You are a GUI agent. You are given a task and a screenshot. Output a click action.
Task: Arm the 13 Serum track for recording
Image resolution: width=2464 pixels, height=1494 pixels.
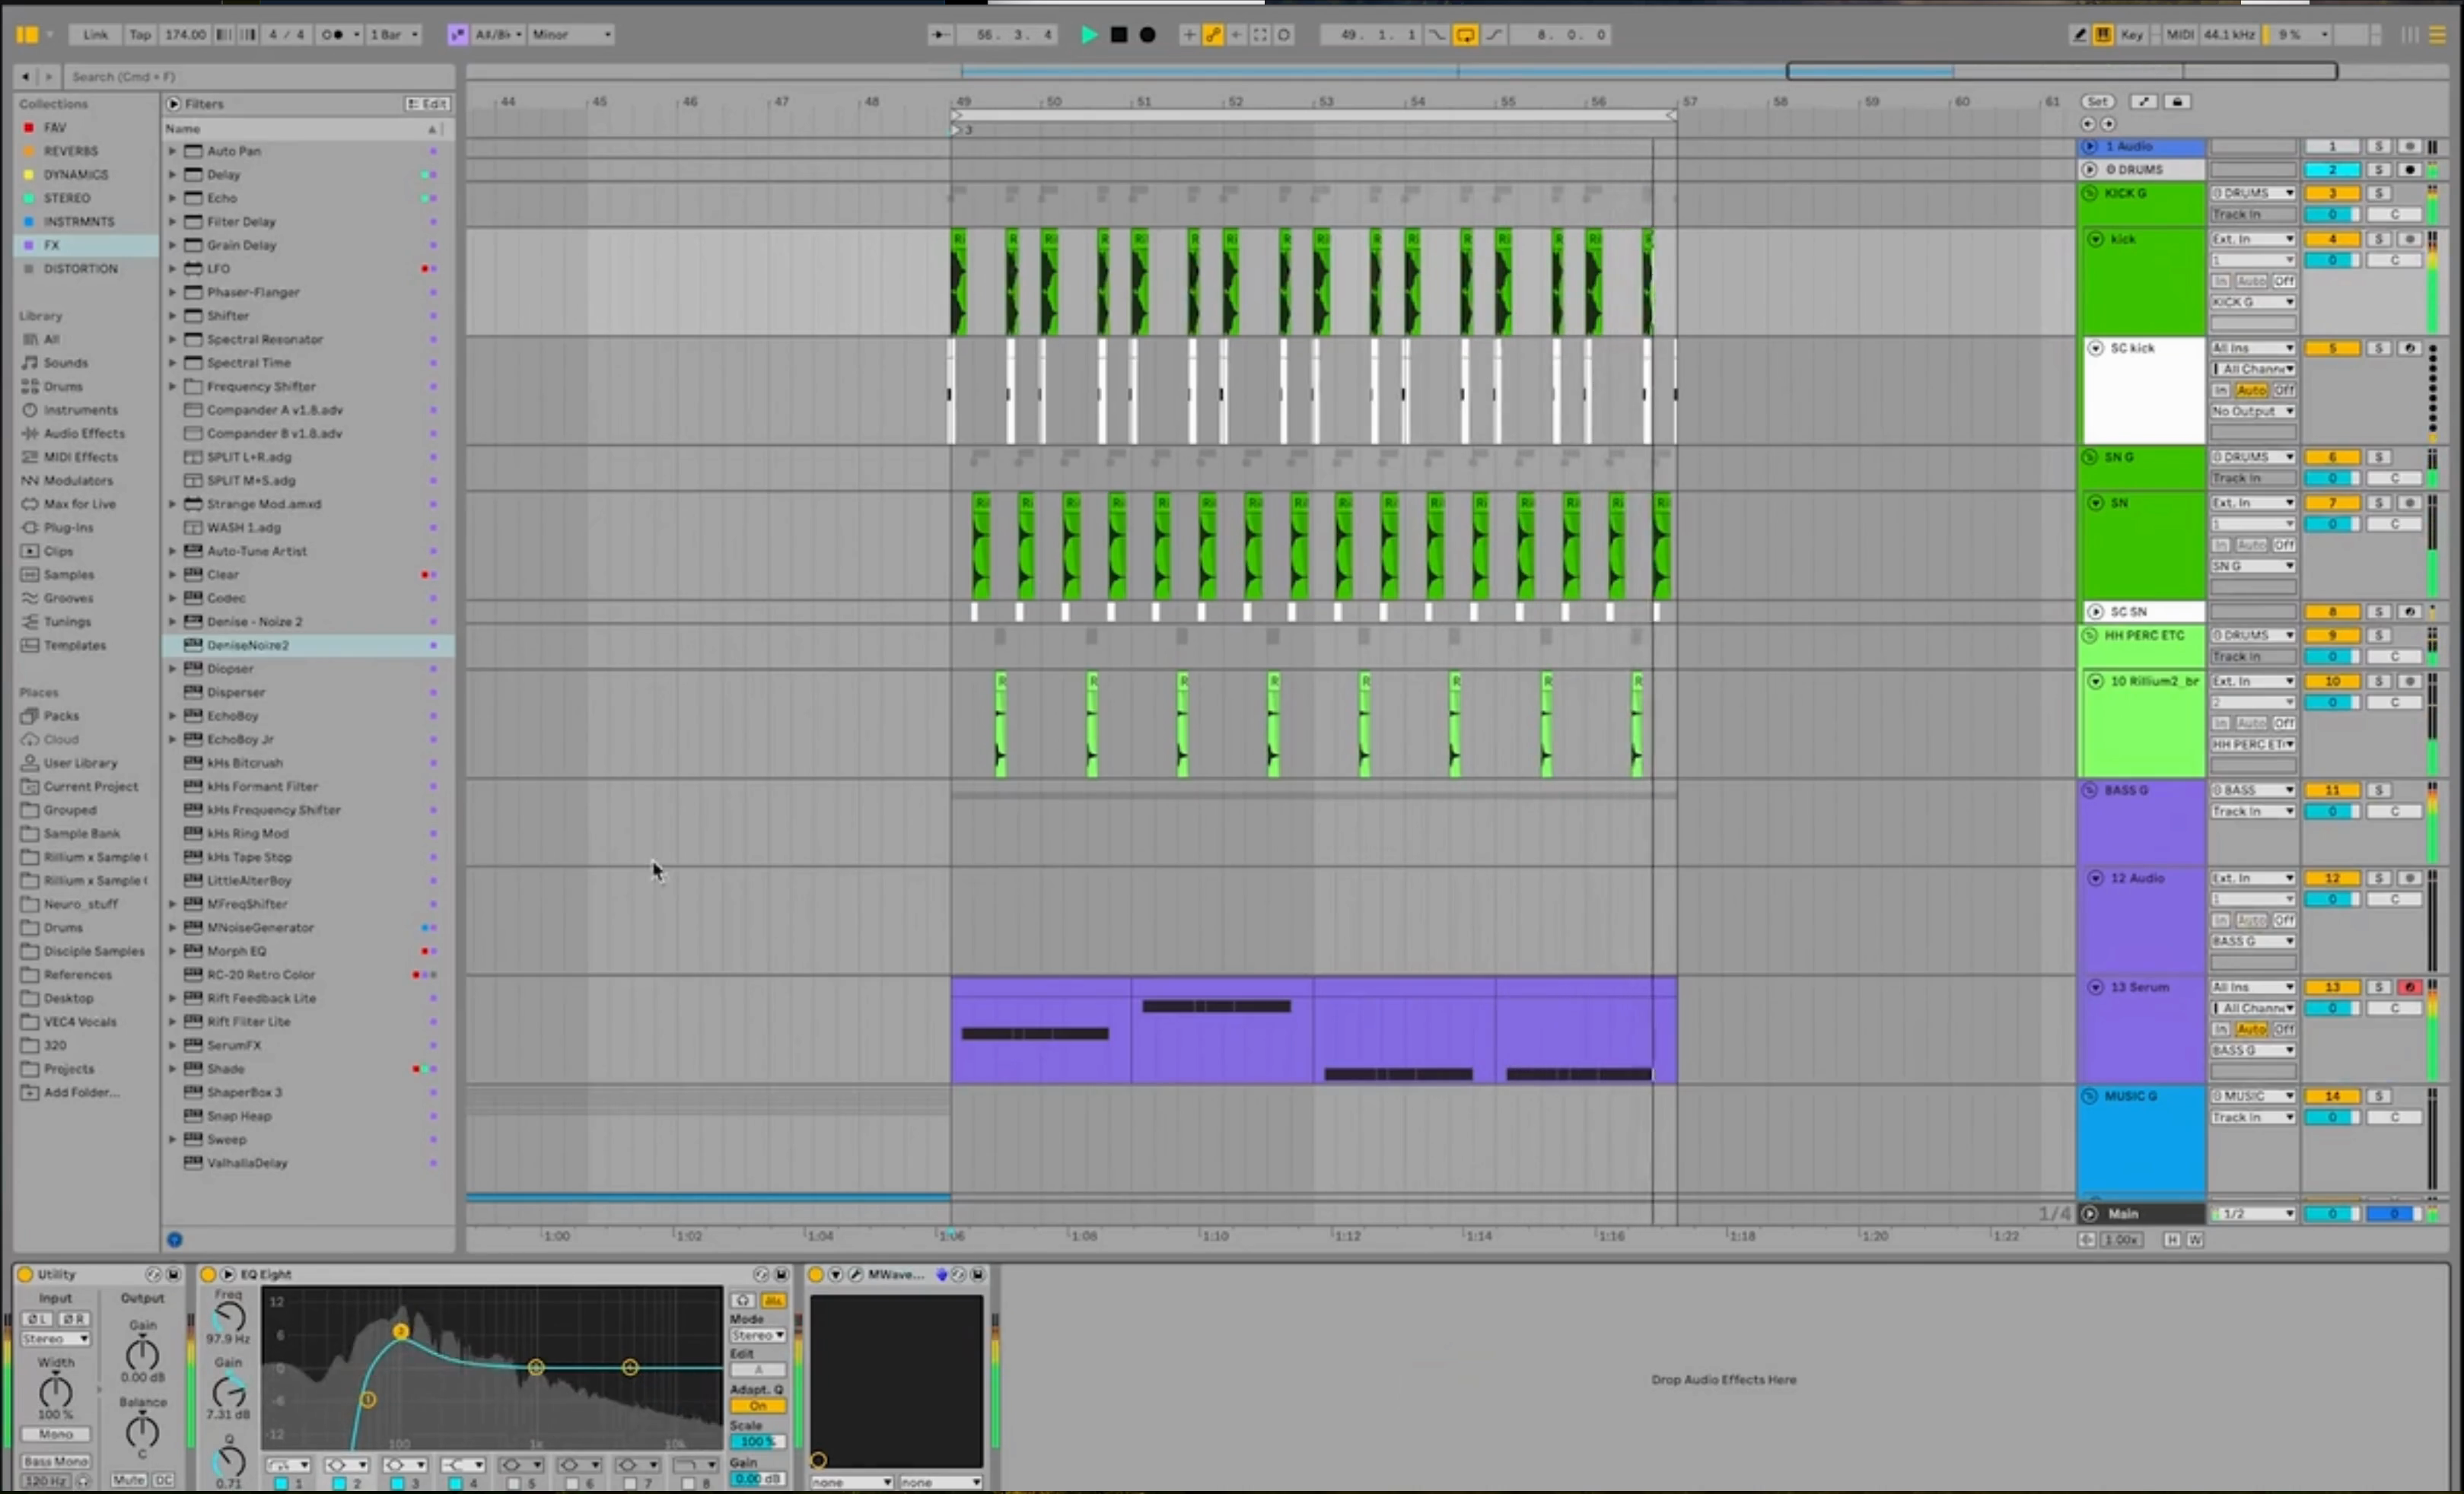[x=2409, y=987]
